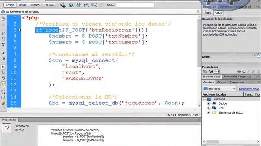Show cascade of rules icon in Reglas
Image resolution: width=261 pixels, height=146 pixels.
[x=259, y=55]
